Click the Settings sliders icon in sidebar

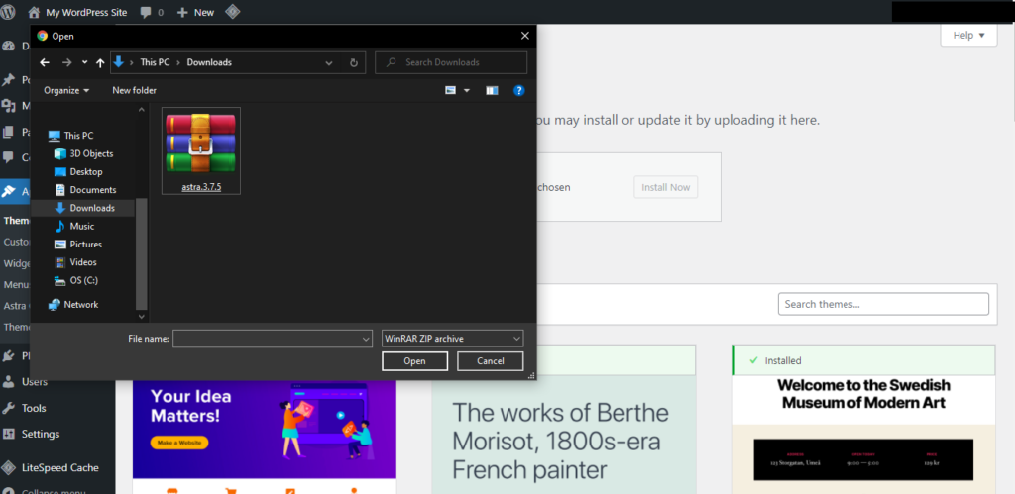8,434
